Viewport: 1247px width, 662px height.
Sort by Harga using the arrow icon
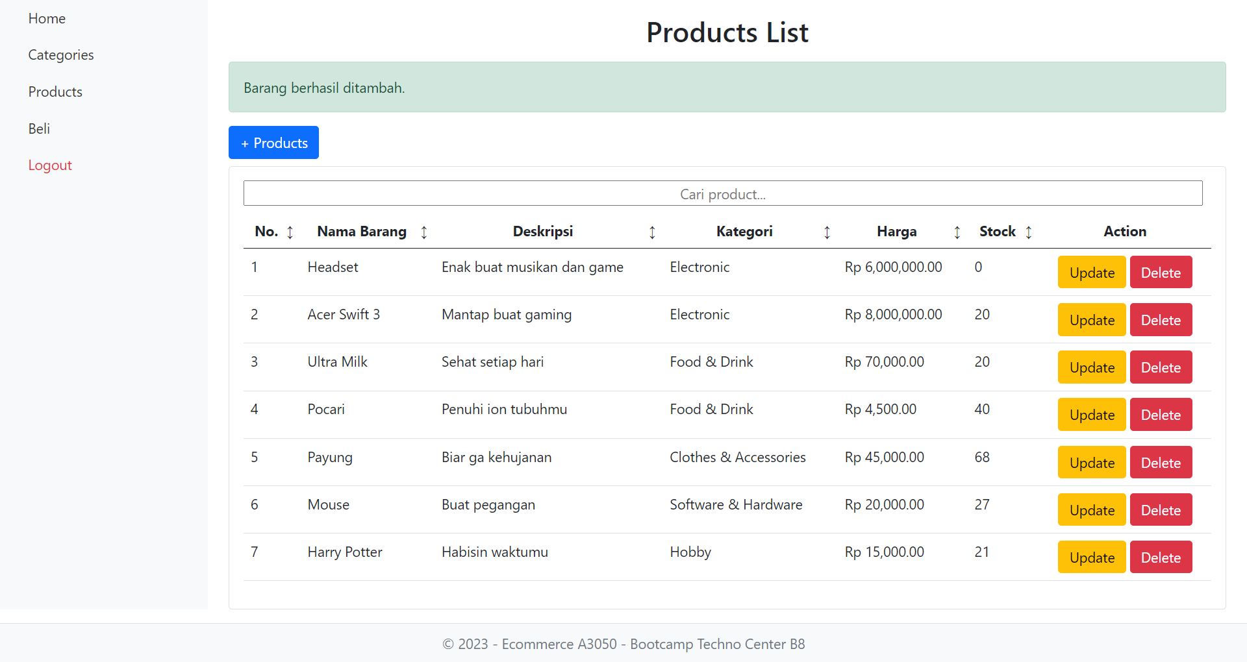(x=957, y=232)
